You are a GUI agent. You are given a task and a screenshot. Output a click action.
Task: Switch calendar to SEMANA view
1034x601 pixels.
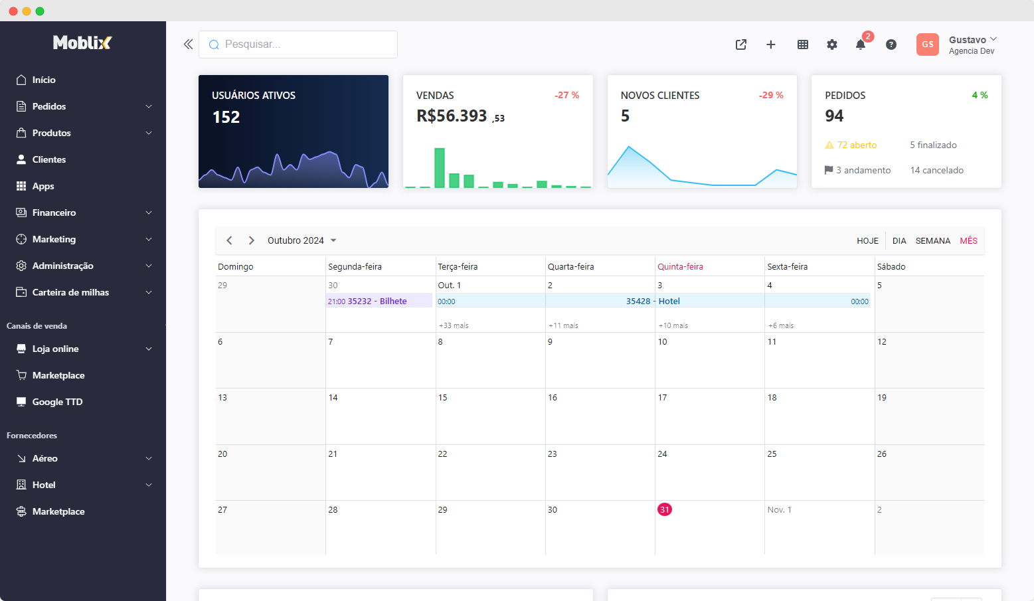(x=932, y=240)
